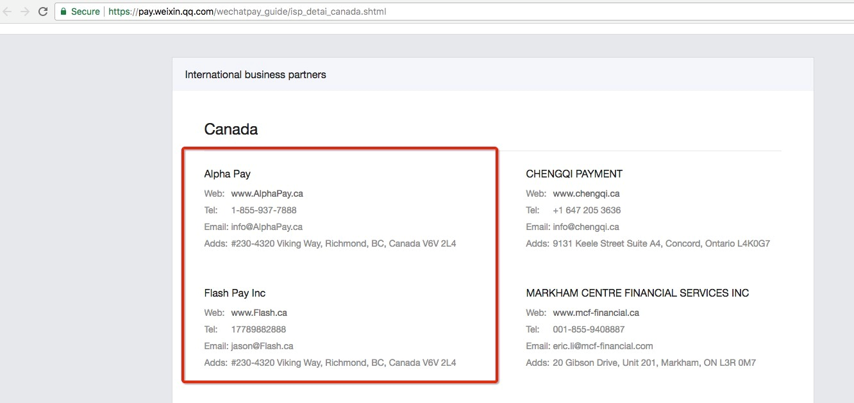
Task: Open the www.AlphaPay.ca website link
Action: (x=267, y=193)
